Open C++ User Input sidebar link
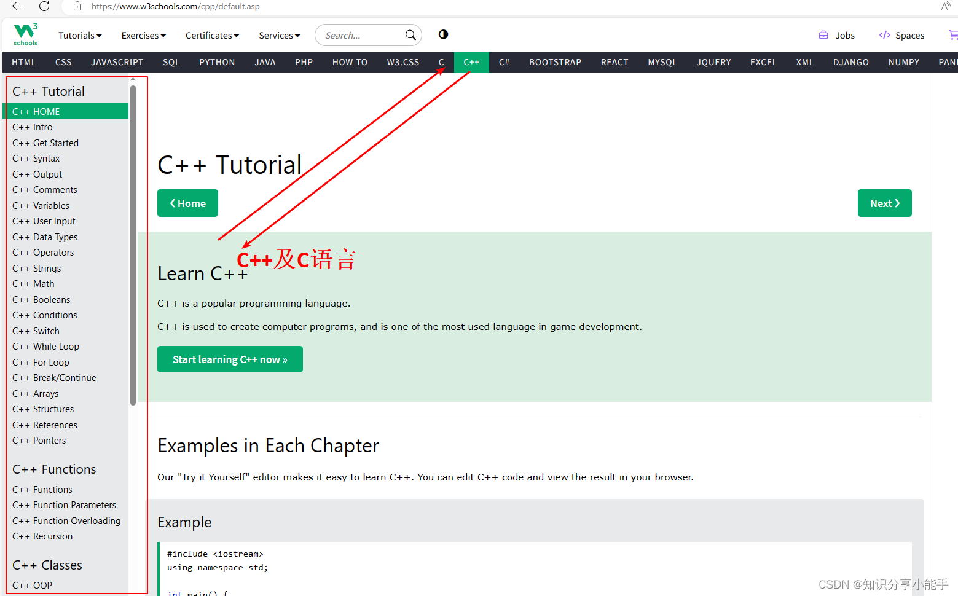This screenshot has height=596, width=958. tap(66, 221)
